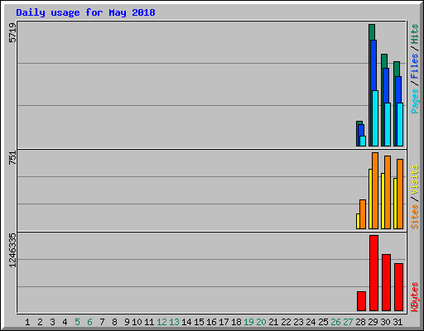Select the red KBytes bar for day 28
This screenshot has width=424, height=331.
coord(361,301)
